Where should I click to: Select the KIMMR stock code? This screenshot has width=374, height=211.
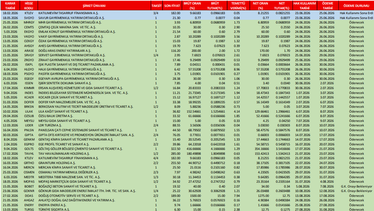pos(29,88)
